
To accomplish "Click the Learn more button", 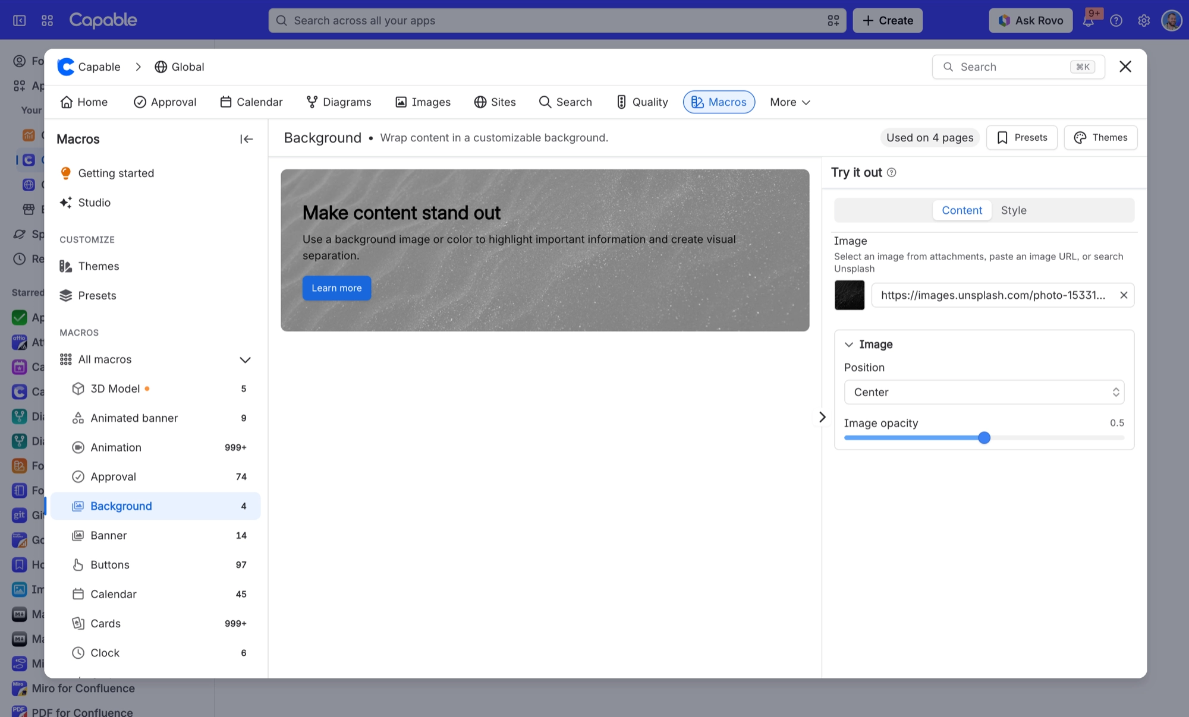I will click(x=336, y=288).
